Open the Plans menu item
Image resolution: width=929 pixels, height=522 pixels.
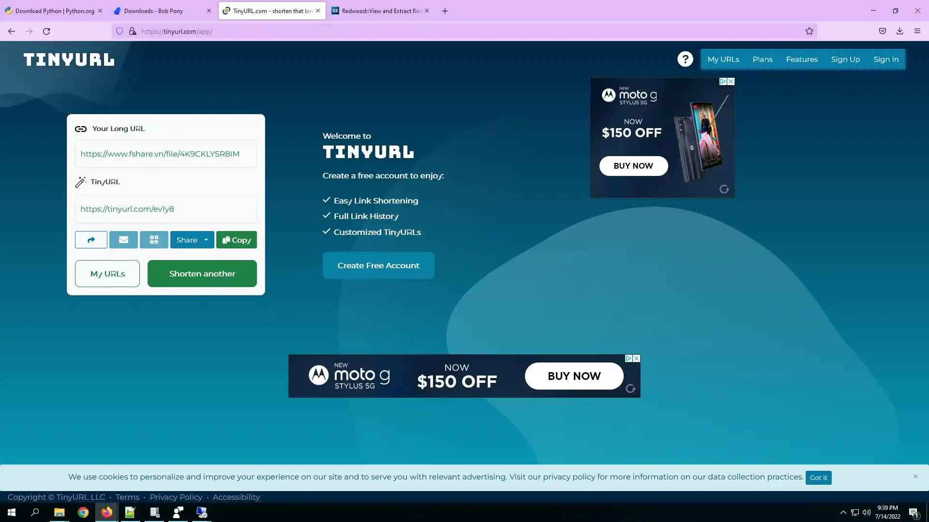click(763, 59)
